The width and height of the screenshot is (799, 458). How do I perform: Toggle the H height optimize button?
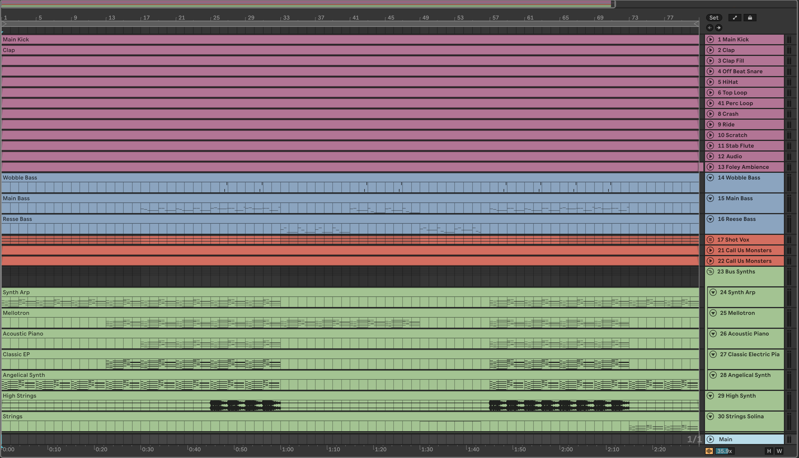pyautogui.click(x=769, y=451)
